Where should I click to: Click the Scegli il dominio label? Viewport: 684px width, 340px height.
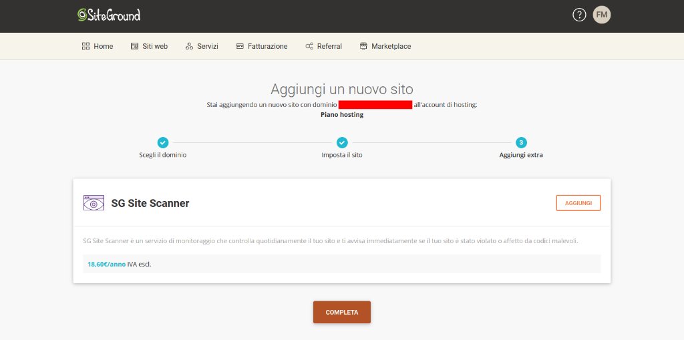pos(163,155)
